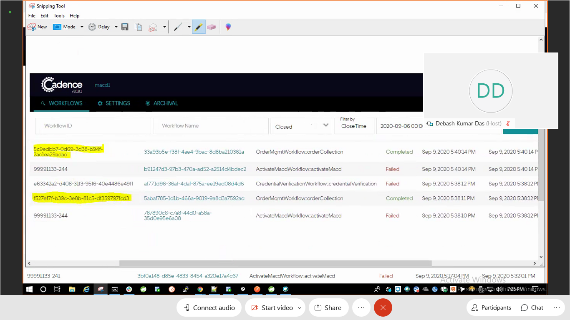Open workflow run 33a93b5e link
This screenshot has height=320, width=570.
194,152
